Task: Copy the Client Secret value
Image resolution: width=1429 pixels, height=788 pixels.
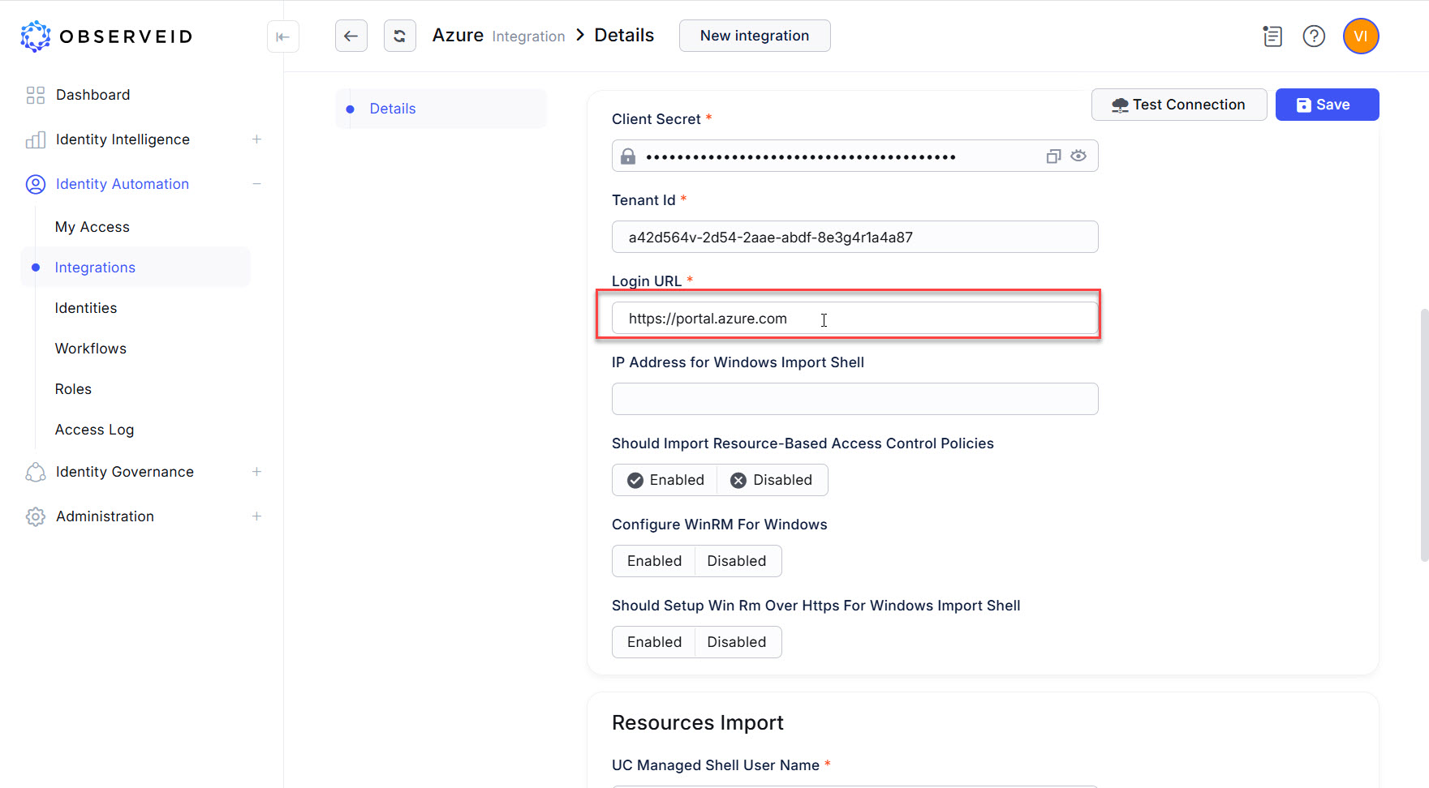Action: 1053,156
